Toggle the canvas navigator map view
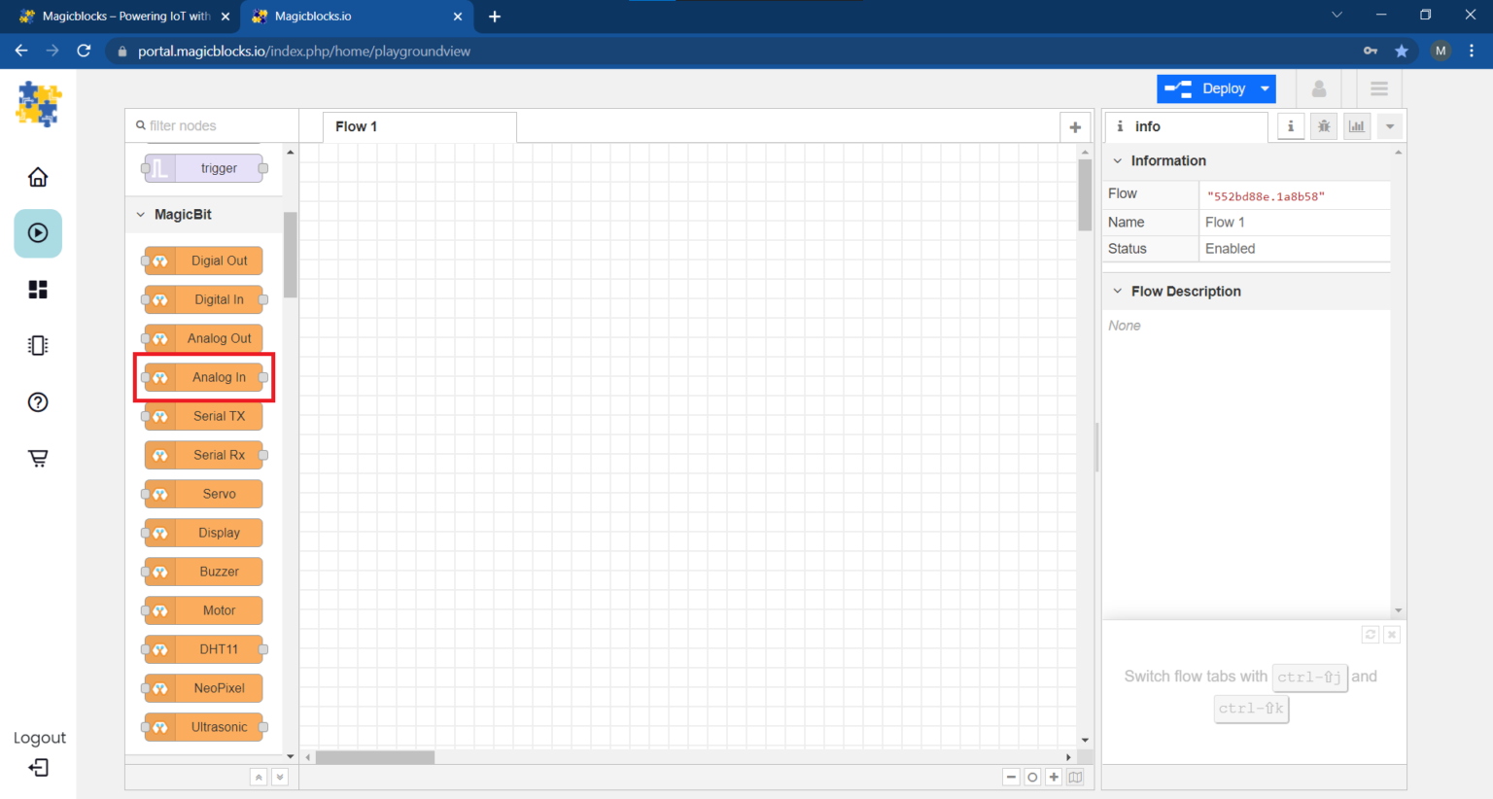Viewport: 1493px width, 799px height. [1075, 777]
